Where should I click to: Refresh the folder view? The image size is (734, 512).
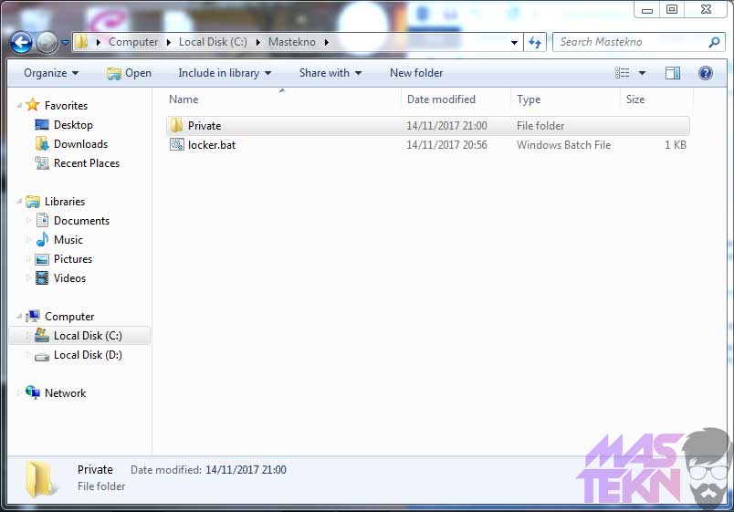[535, 43]
